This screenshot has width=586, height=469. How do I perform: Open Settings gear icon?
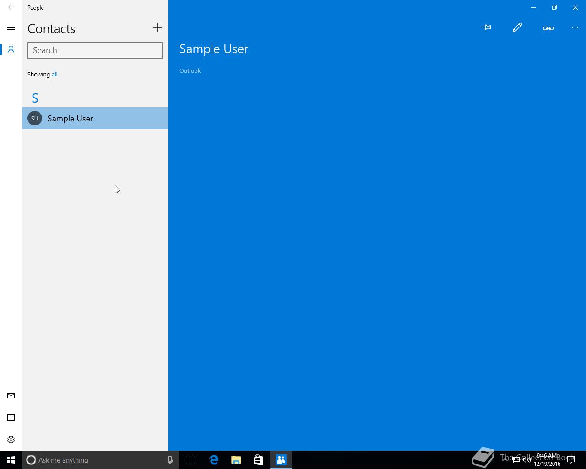click(11, 440)
